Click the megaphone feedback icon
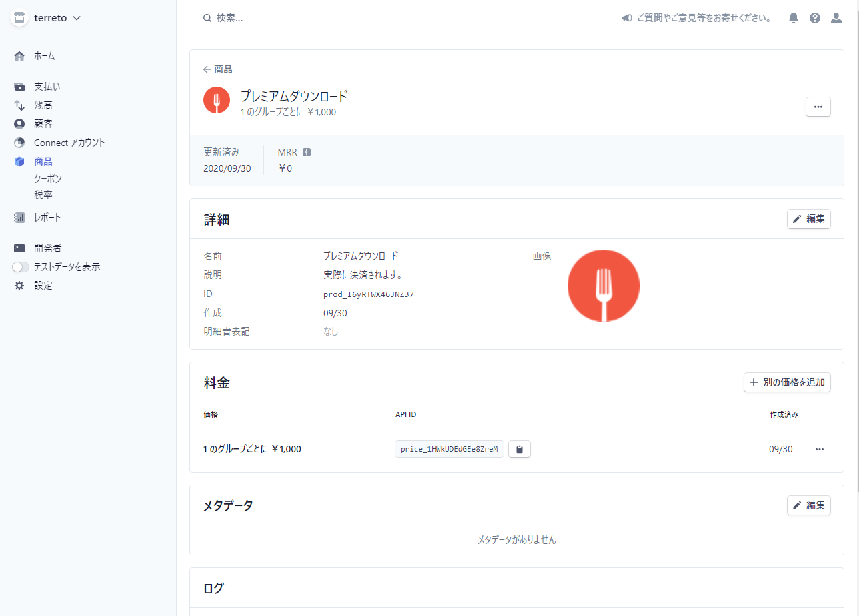859x616 pixels. [626, 18]
